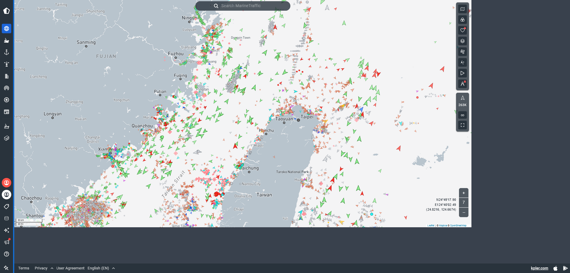Open the User Agreement link
This screenshot has height=273, width=570.
70,268
